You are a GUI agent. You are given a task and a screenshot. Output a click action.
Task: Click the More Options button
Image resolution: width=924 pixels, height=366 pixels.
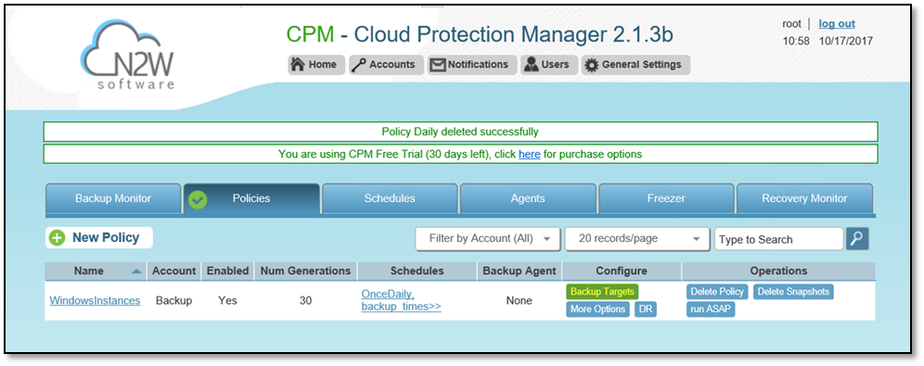pos(598,309)
